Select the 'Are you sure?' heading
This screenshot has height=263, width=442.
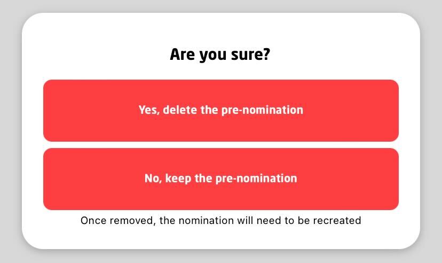tap(220, 55)
